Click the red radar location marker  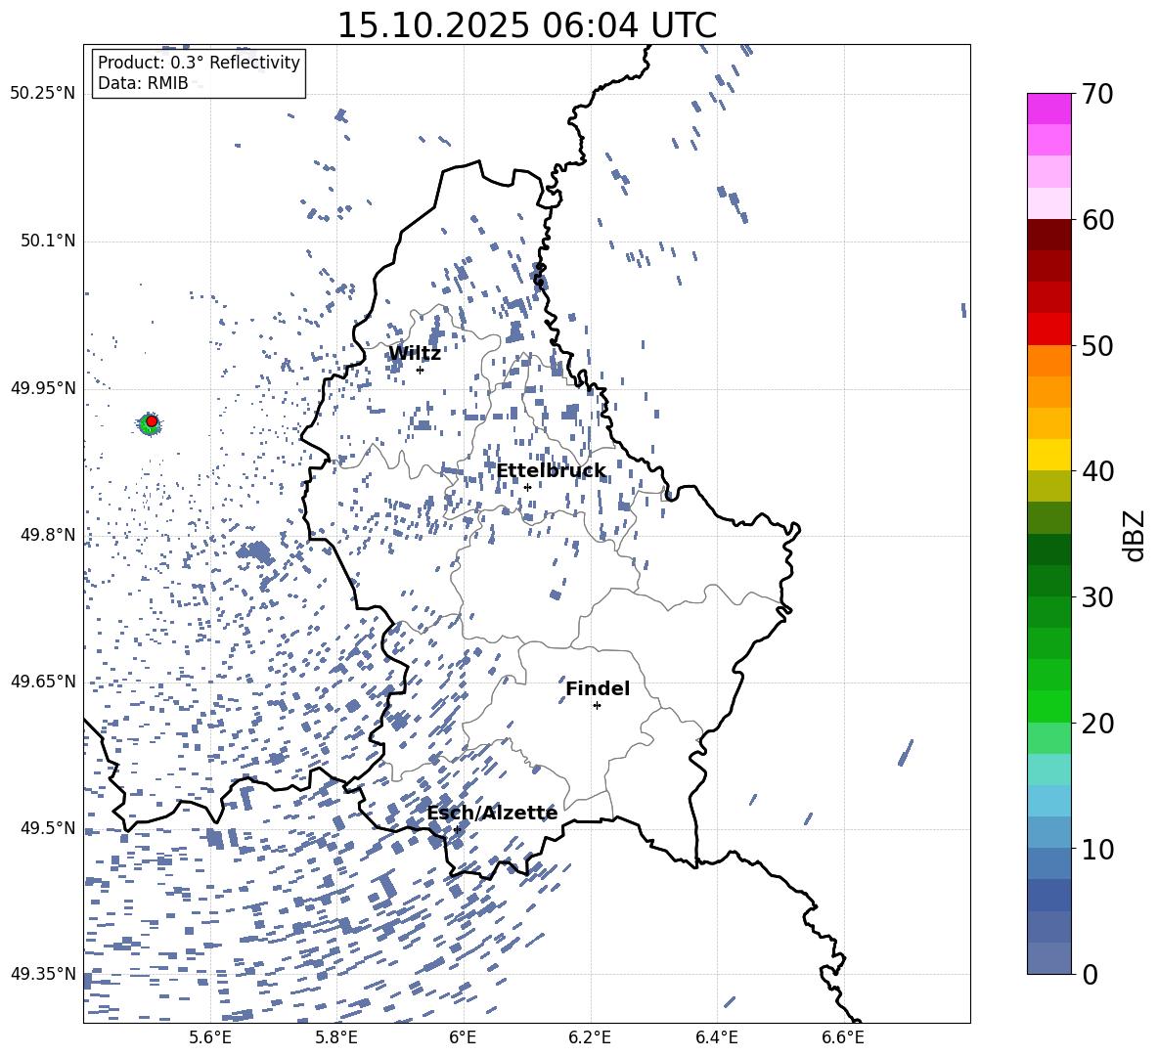pyautogui.click(x=152, y=421)
